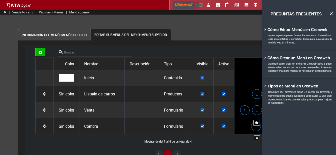The image size is (336, 155).
Task: Click the white color swatch for Inicio
Action: [66, 78]
